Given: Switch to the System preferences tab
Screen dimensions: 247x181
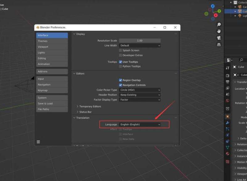Looking at the screenshot, I should (52, 98).
